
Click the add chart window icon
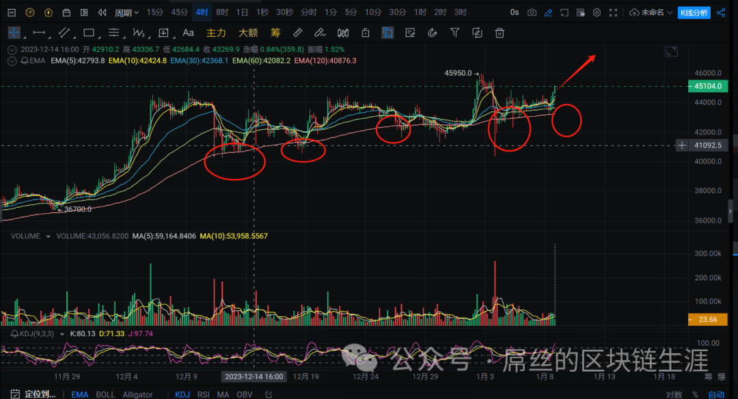point(564,13)
